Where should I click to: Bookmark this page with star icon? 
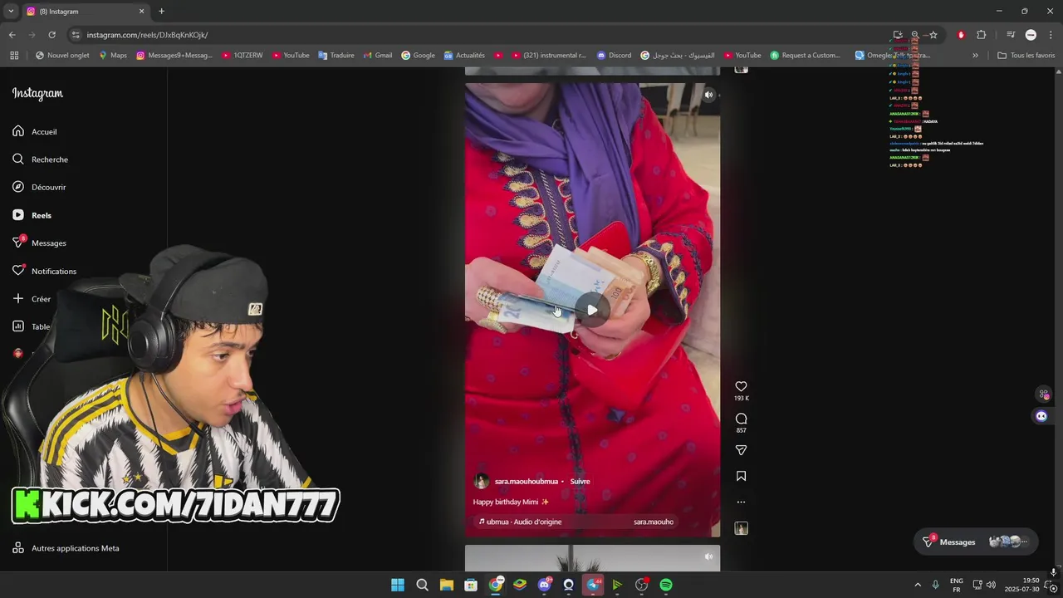pyautogui.click(x=933, y=35)
